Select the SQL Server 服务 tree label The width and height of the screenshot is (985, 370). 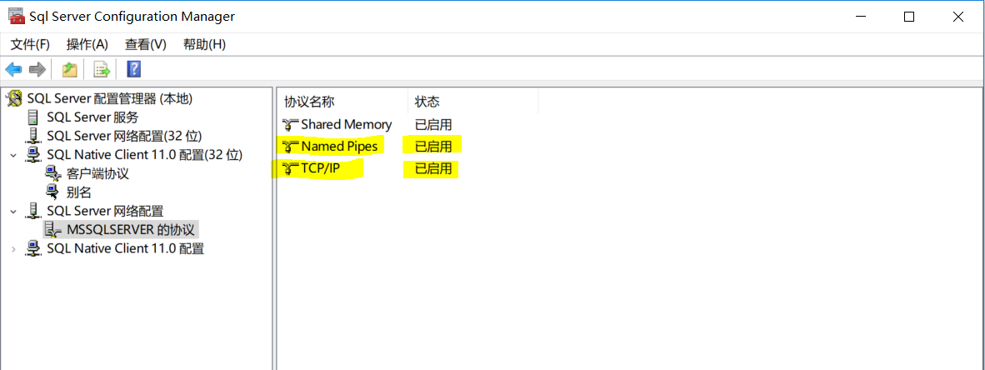93,117
